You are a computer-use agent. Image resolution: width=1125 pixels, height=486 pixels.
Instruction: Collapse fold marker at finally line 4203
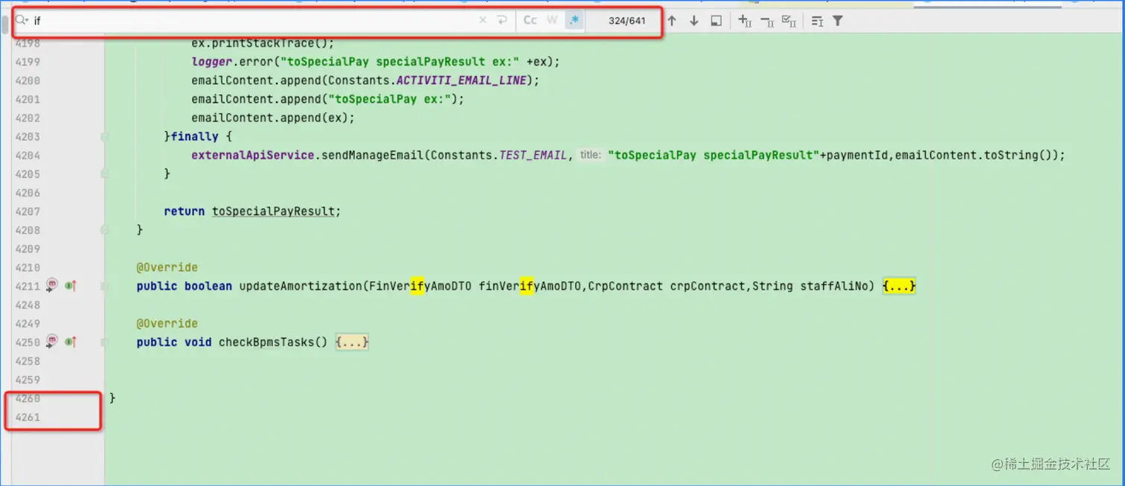[x=104, y=137]
